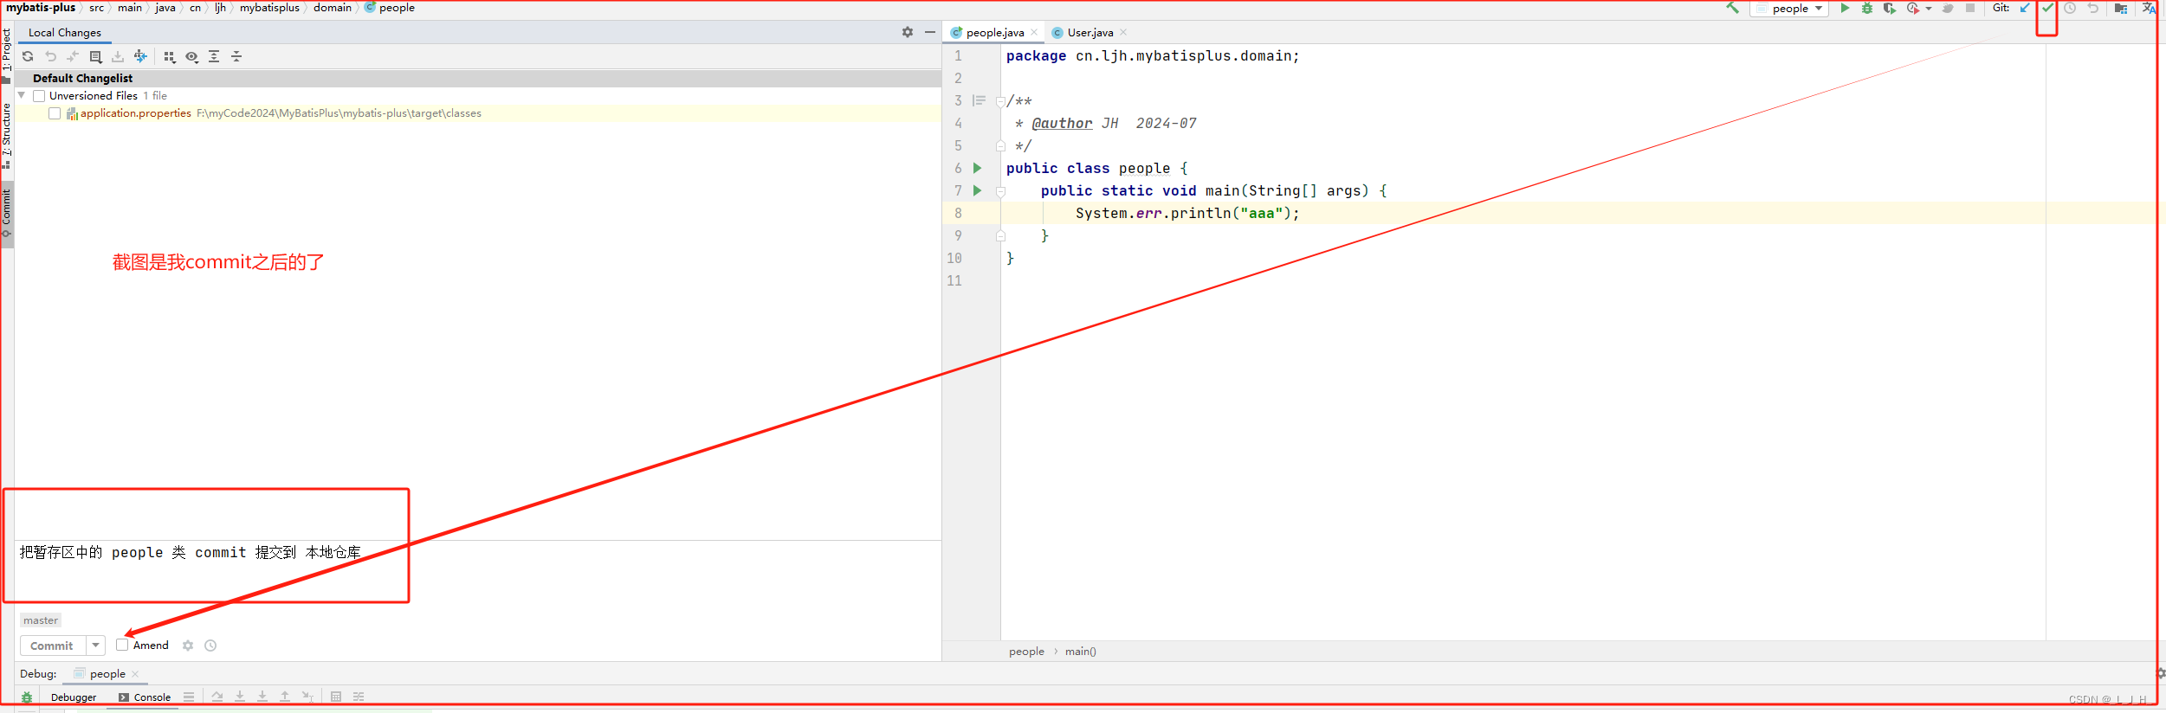This screenshot has width=2166, height=713.
Task: Open the Commit tool window side tab
Action: [7, 213]
